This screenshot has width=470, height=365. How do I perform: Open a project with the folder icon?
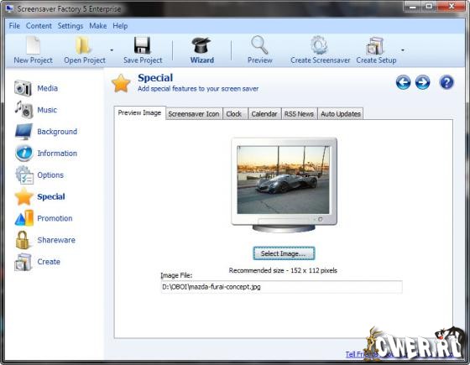click(84, 50)
